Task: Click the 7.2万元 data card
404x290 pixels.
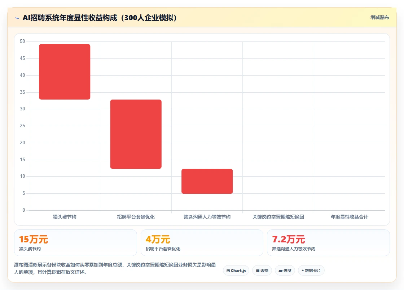Action: [329, 243]
